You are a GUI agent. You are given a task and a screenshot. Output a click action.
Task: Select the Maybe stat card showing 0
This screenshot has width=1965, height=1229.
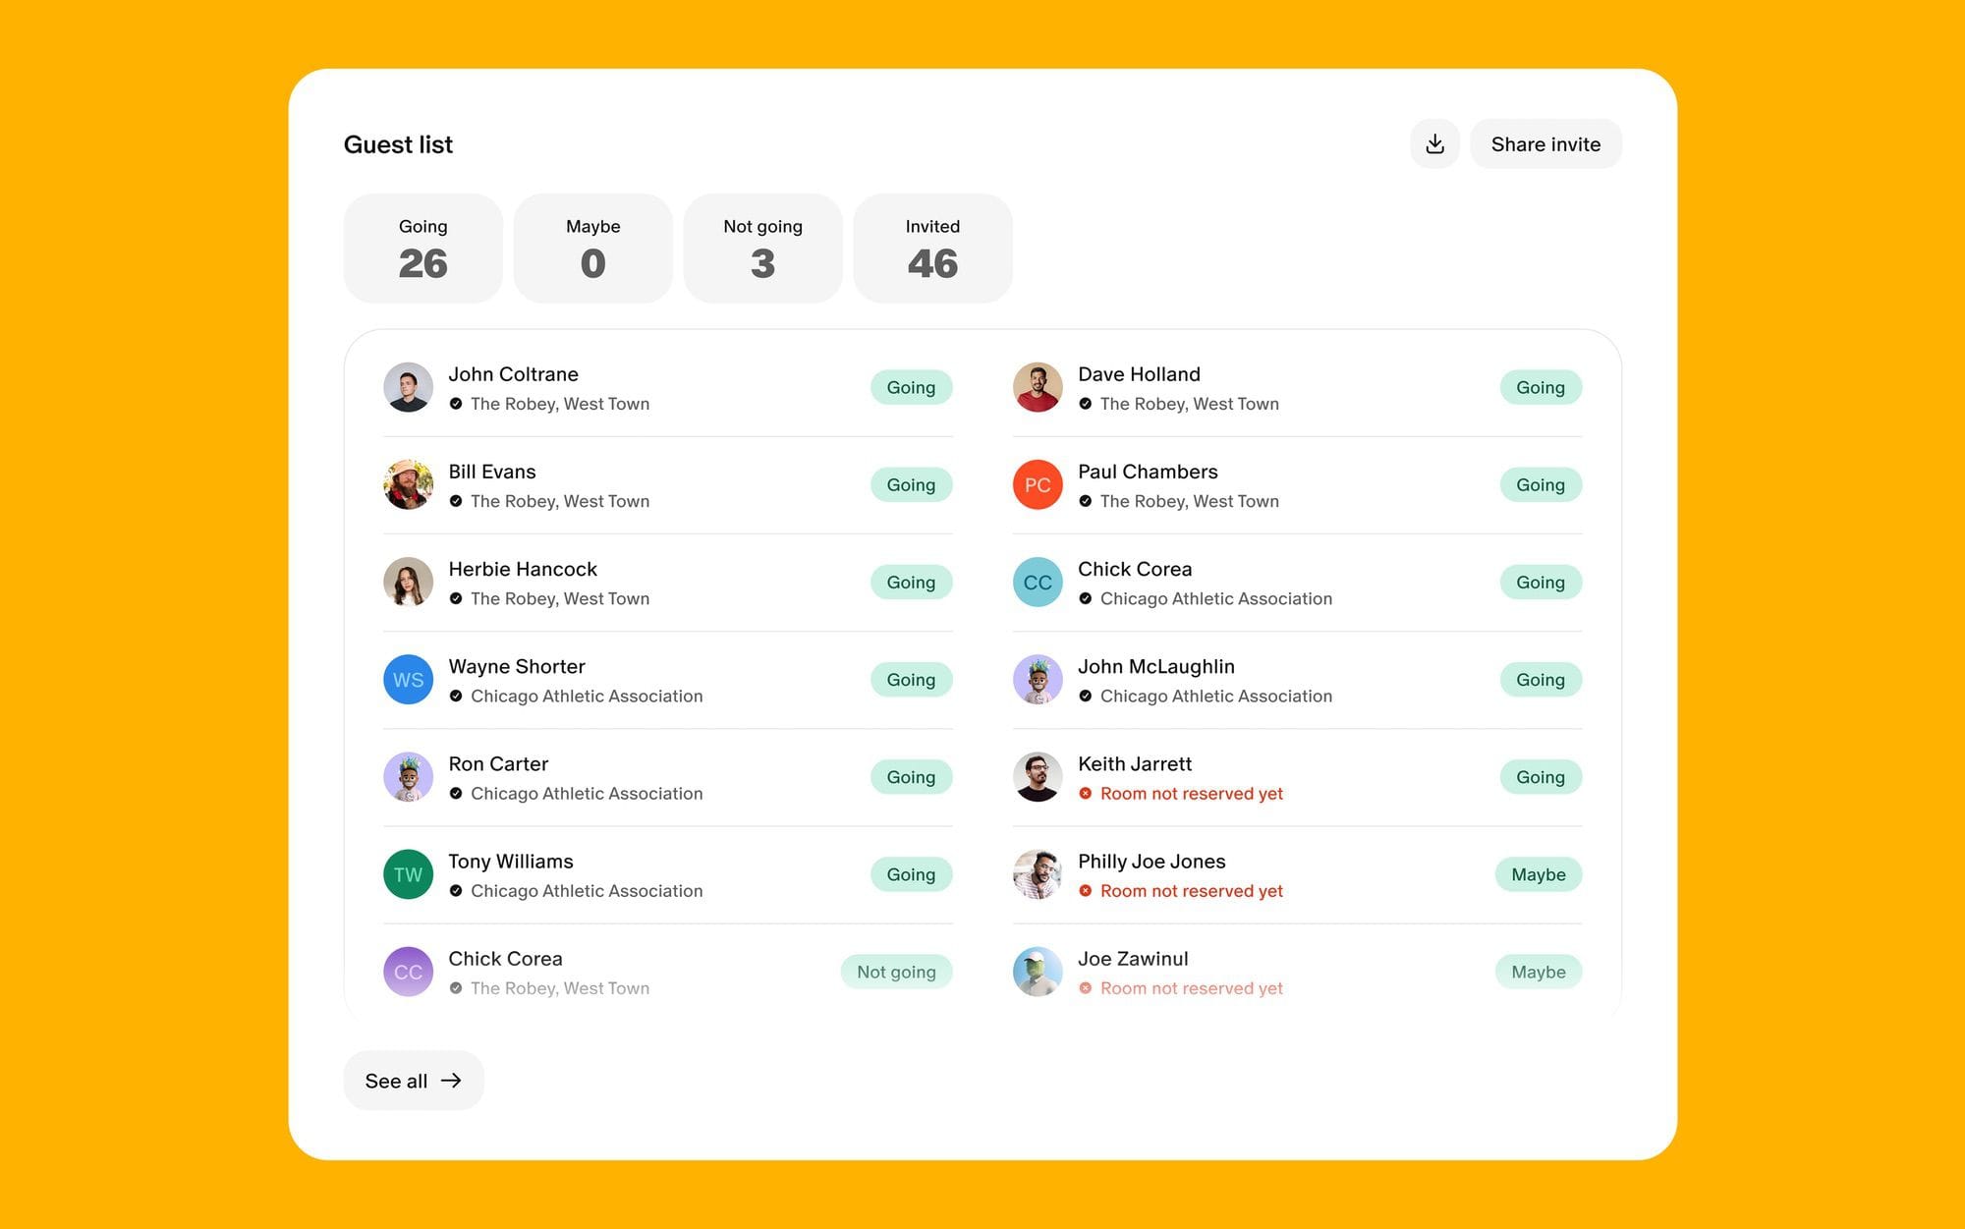pyautogui.click(x=593, y=249)
